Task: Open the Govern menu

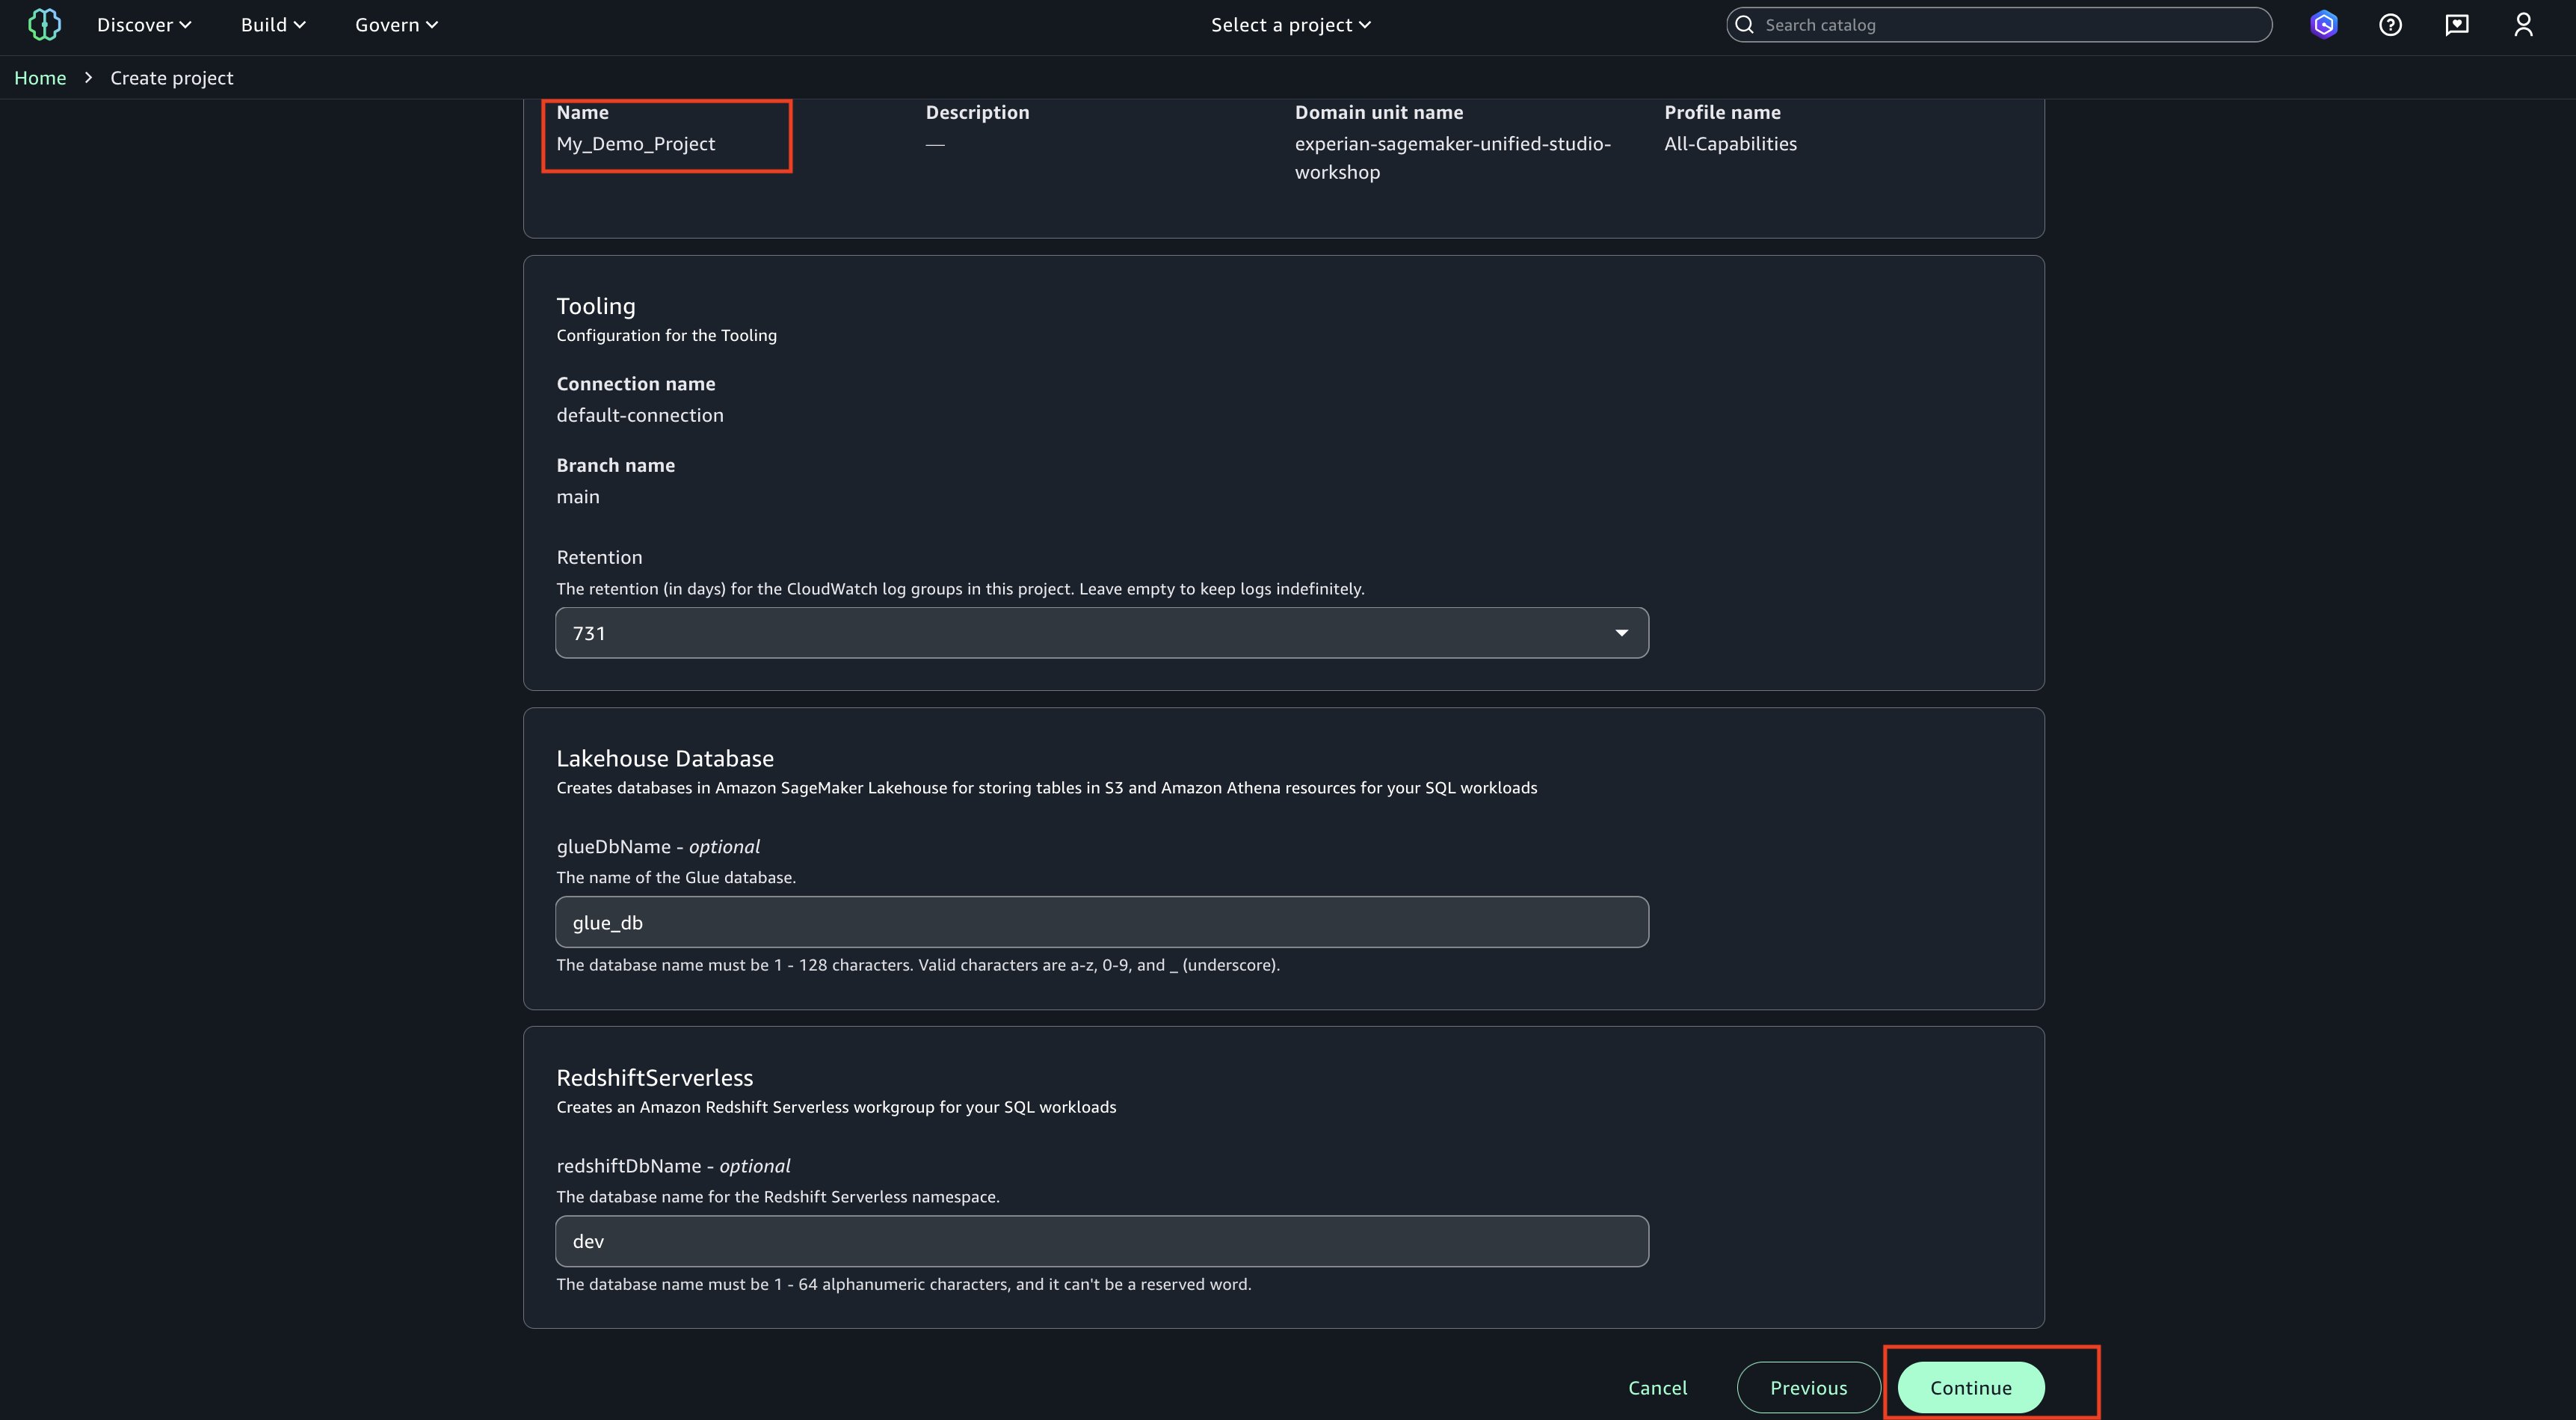Action: pyautogui.click(x=396, y=25)
